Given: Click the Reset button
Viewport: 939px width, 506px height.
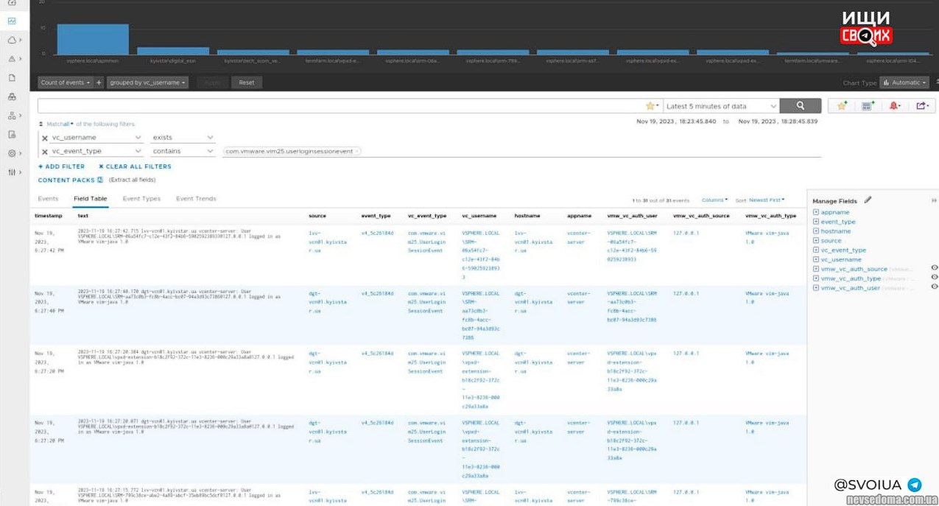Looking at the screenshot, I should point(247,82).
